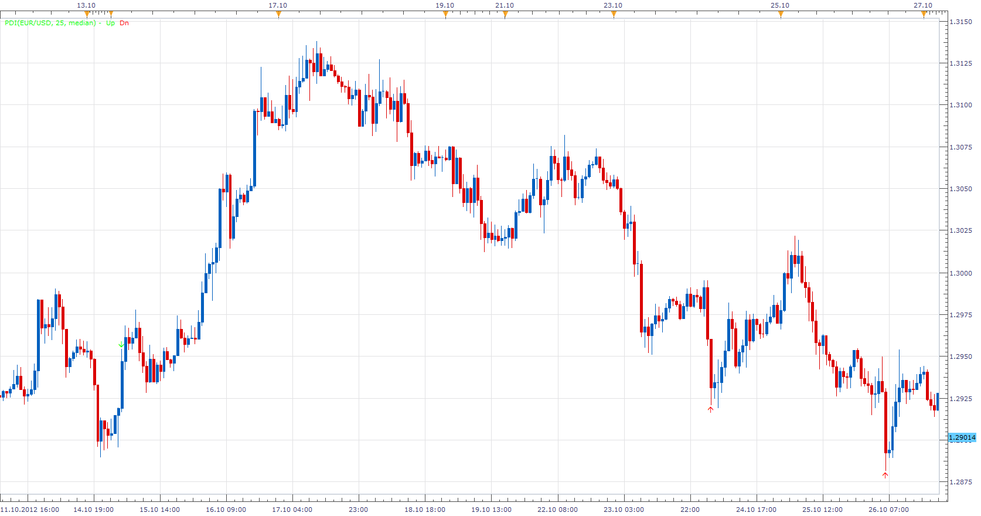Click the 21.10 date label at top
The height and width of the screenshot is (516, 981).
(505, 5)
